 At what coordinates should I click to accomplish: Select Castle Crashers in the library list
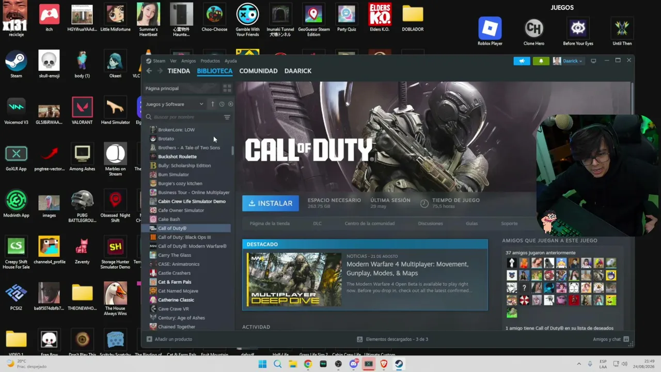(174, 273)
